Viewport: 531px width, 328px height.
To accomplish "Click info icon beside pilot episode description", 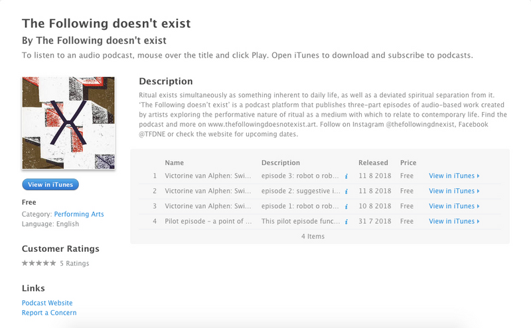I will (x=346, y=222).
